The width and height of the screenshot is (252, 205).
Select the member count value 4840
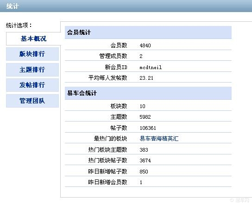(145, 45)
